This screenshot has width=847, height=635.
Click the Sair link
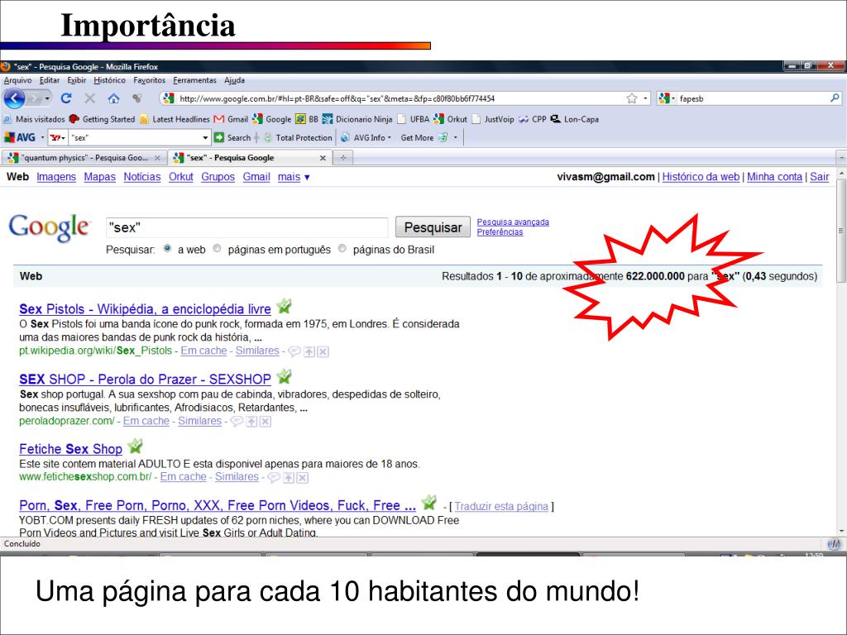819,177
